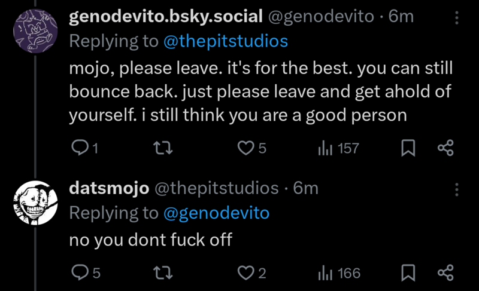Like datsmojo's post

(245, 273)
